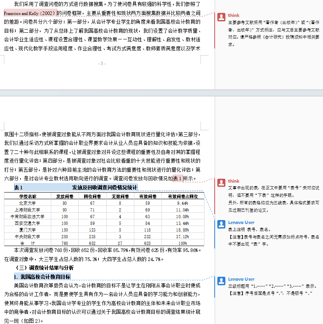Click the heading 1. 我国高校会计教育目标

coord(42,277)
